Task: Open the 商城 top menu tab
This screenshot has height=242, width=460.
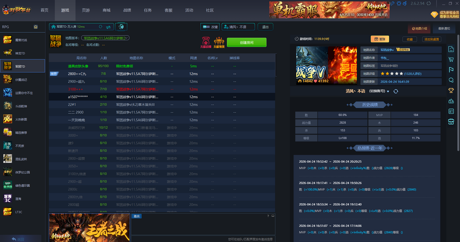Action: tap(106, 10)
